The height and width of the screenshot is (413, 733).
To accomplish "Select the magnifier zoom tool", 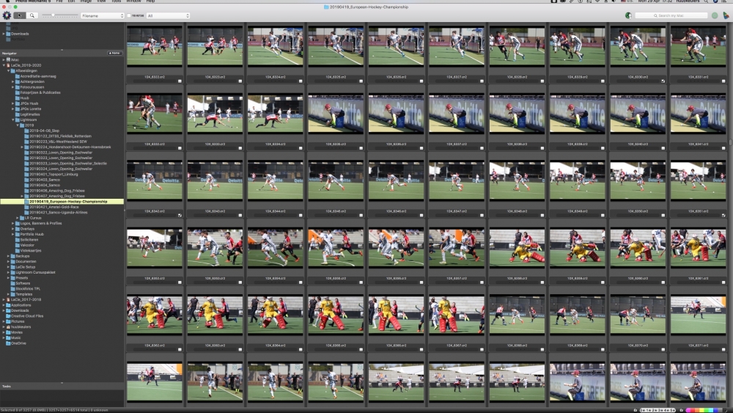I will point(32,15).
